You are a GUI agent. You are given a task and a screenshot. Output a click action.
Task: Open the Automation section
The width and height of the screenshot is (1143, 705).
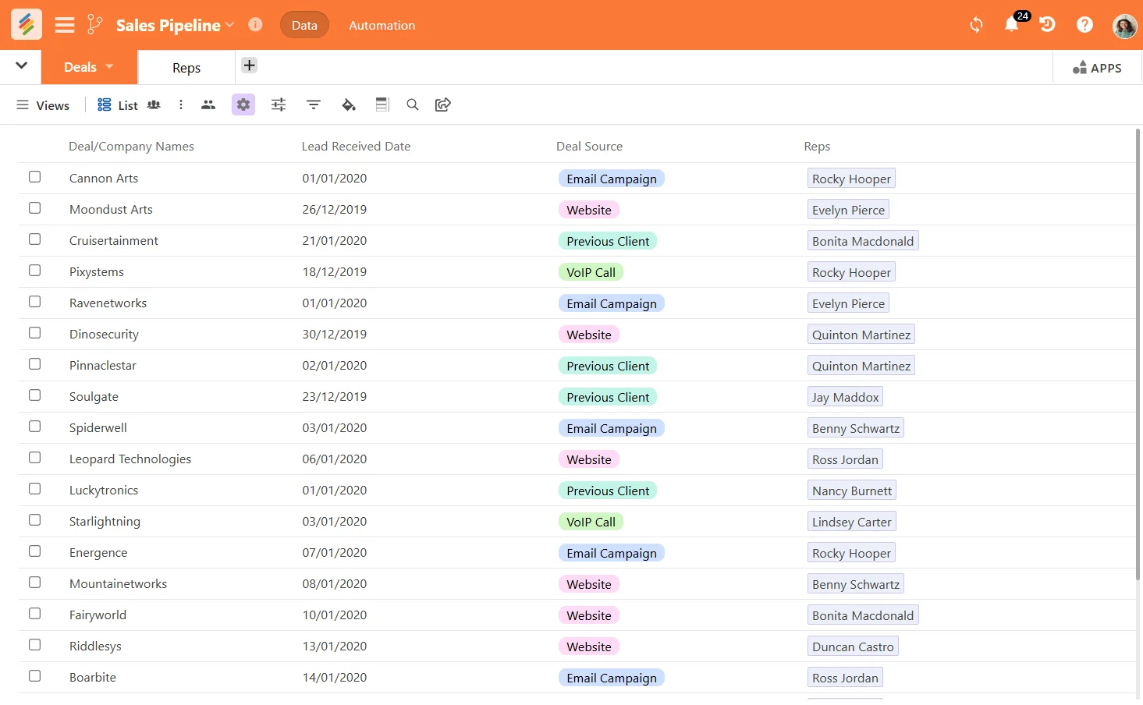click(382, 25)
